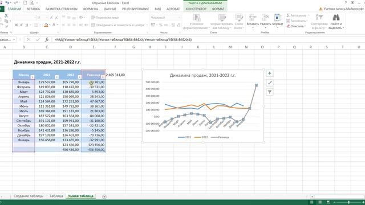365x205 pixels.
Task: Click the chart filters funnel button
Action: (x=270, y=92)
